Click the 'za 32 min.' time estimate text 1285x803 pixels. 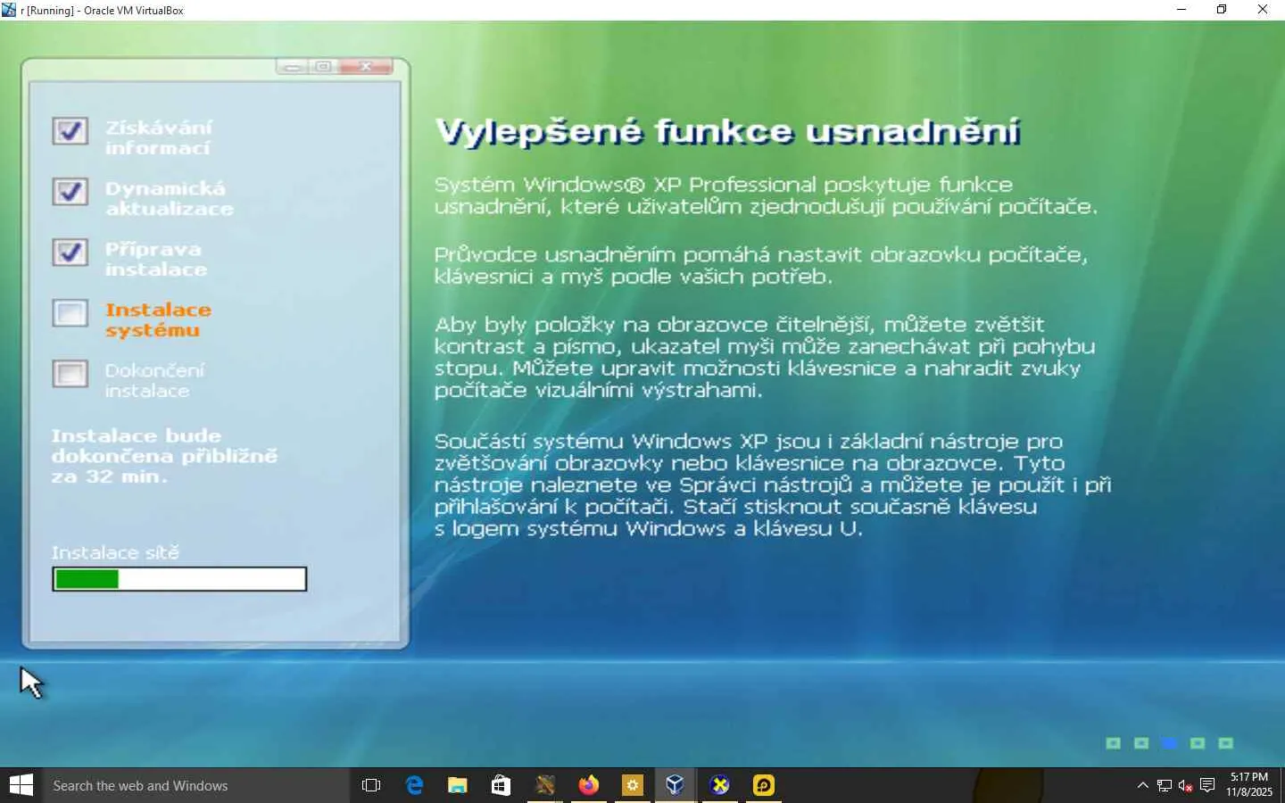click(109, 476)
